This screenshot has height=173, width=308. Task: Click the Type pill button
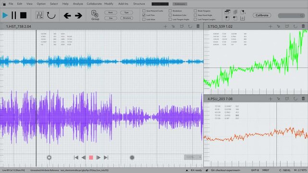click(126, 12)
